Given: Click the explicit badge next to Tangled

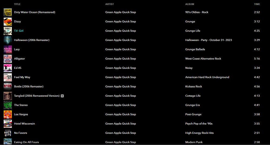Looking at the screenshot, I should pos(62,96).
